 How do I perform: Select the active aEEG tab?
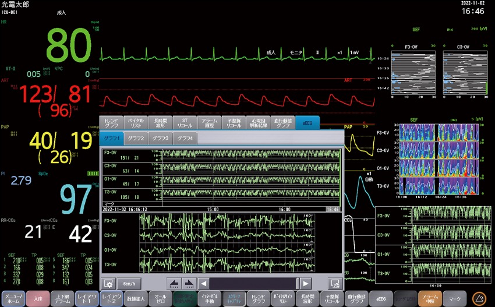pos(307,123)
